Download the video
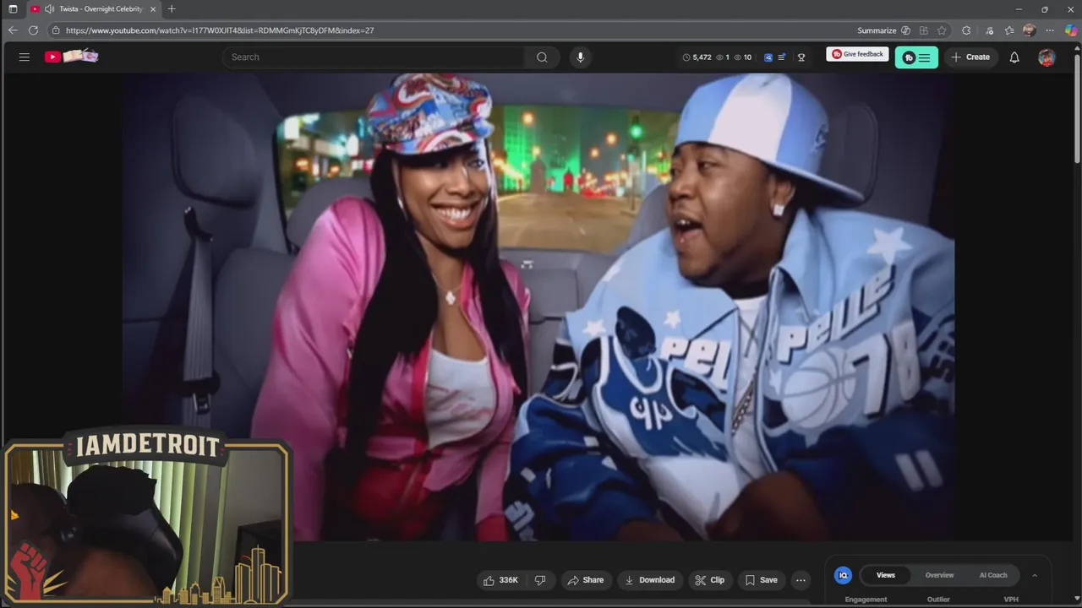 coord(649,580)
